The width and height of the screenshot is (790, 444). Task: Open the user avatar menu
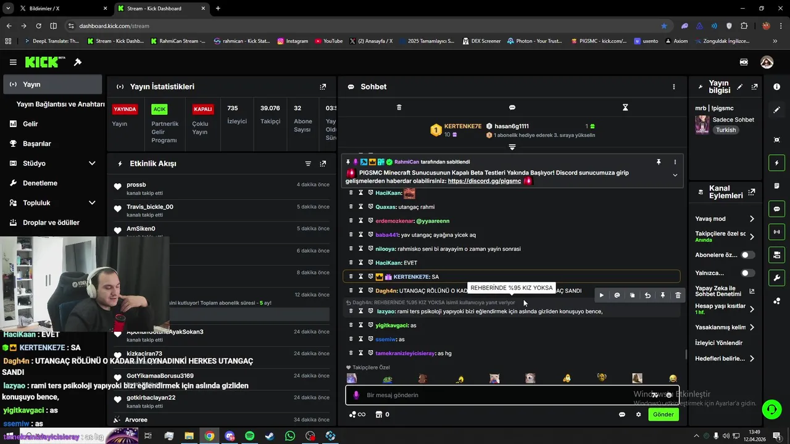767,62
